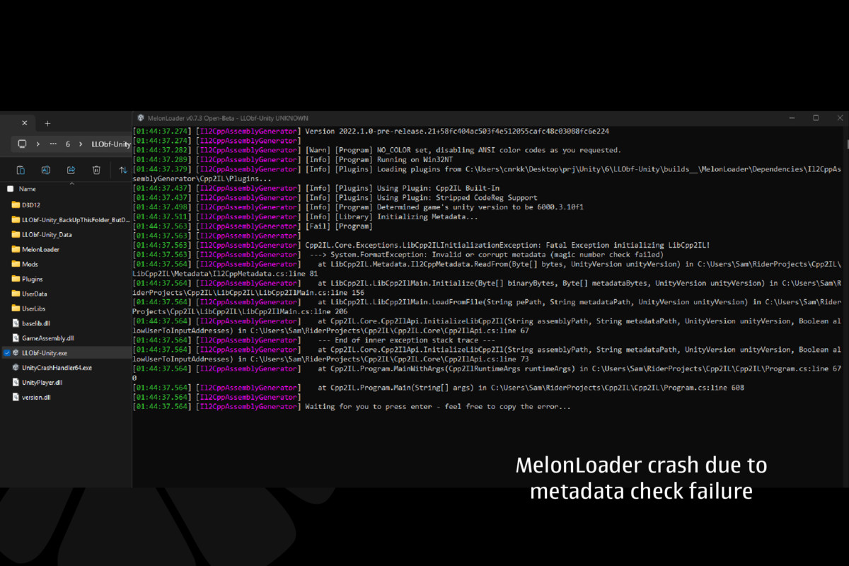Click the 'Initializing Metadata...' log line

click(306, 216)
